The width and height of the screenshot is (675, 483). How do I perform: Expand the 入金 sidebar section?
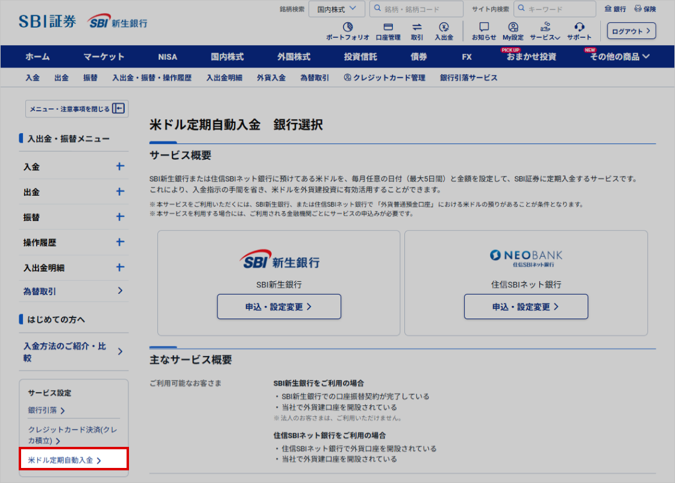[x=120, y=167]
